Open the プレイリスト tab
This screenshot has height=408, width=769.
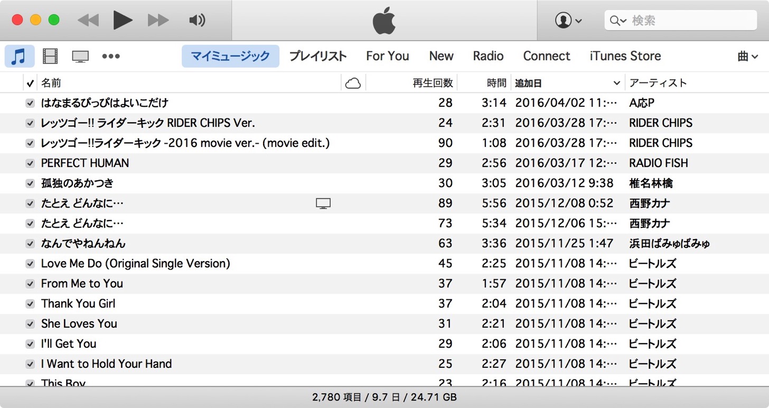[x=318, y=56]
